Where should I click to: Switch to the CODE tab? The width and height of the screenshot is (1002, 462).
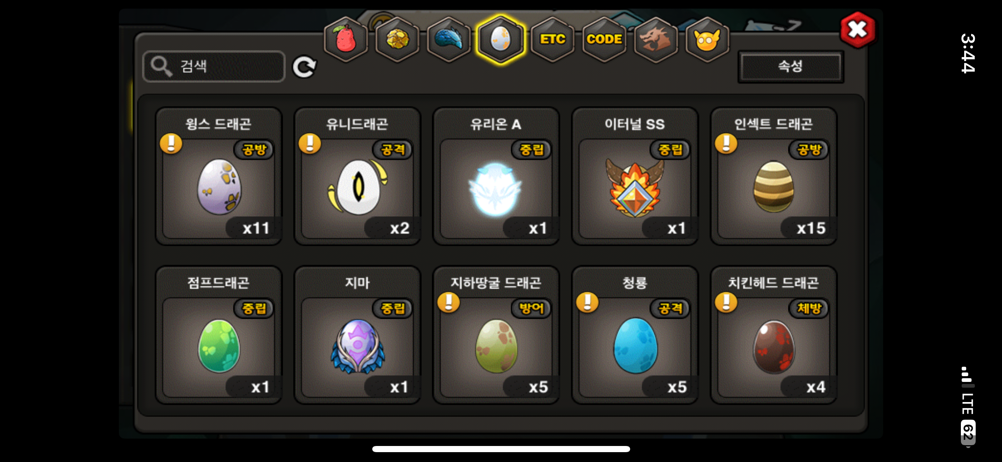pyautogui.click(x=604, y=39)
